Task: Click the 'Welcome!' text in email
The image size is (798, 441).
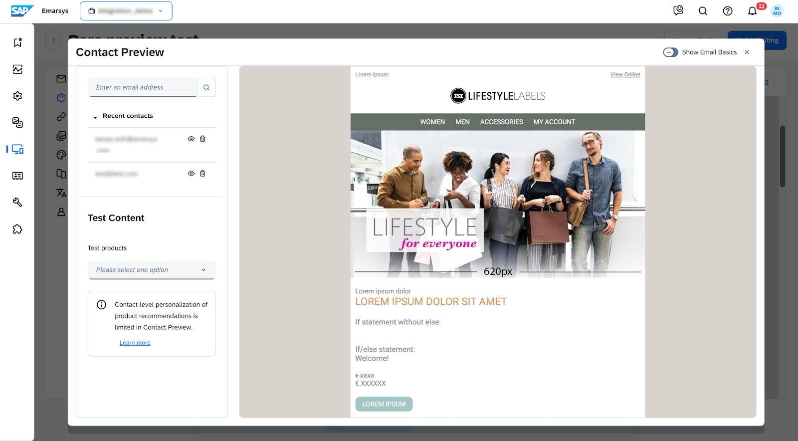Action: [x=372, y=359]
